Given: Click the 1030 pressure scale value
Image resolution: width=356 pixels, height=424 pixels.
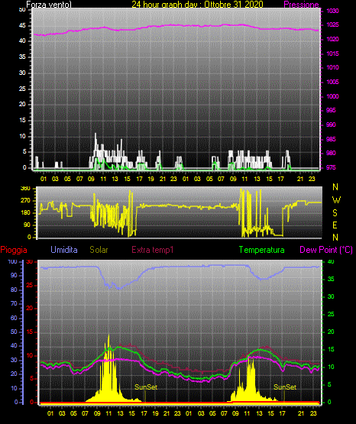Looking at the screenshot, I should [x=332, y=11].
